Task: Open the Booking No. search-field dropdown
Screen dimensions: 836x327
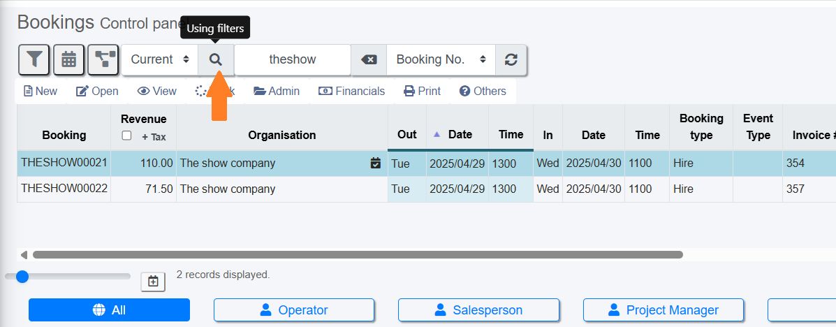Action: point(441,60)
